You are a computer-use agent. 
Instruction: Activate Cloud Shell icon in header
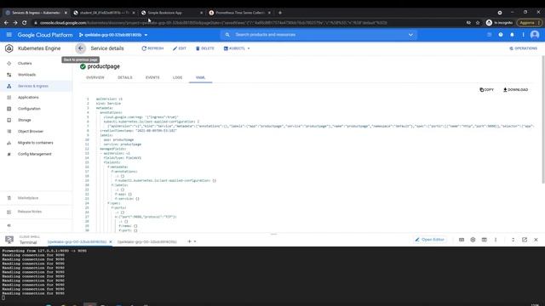click(x=490, y=35)
